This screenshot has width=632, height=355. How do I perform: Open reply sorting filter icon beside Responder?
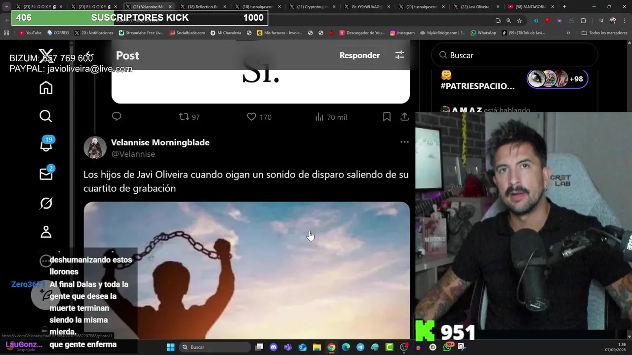pos(400,55)
